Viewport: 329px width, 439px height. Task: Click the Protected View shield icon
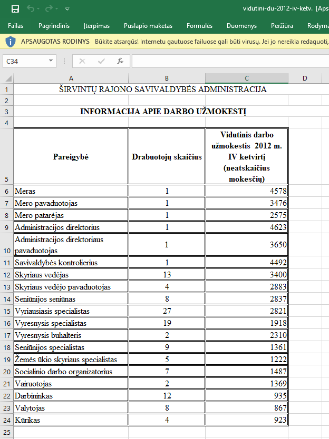pyautogui.click(x=11, y=41)
